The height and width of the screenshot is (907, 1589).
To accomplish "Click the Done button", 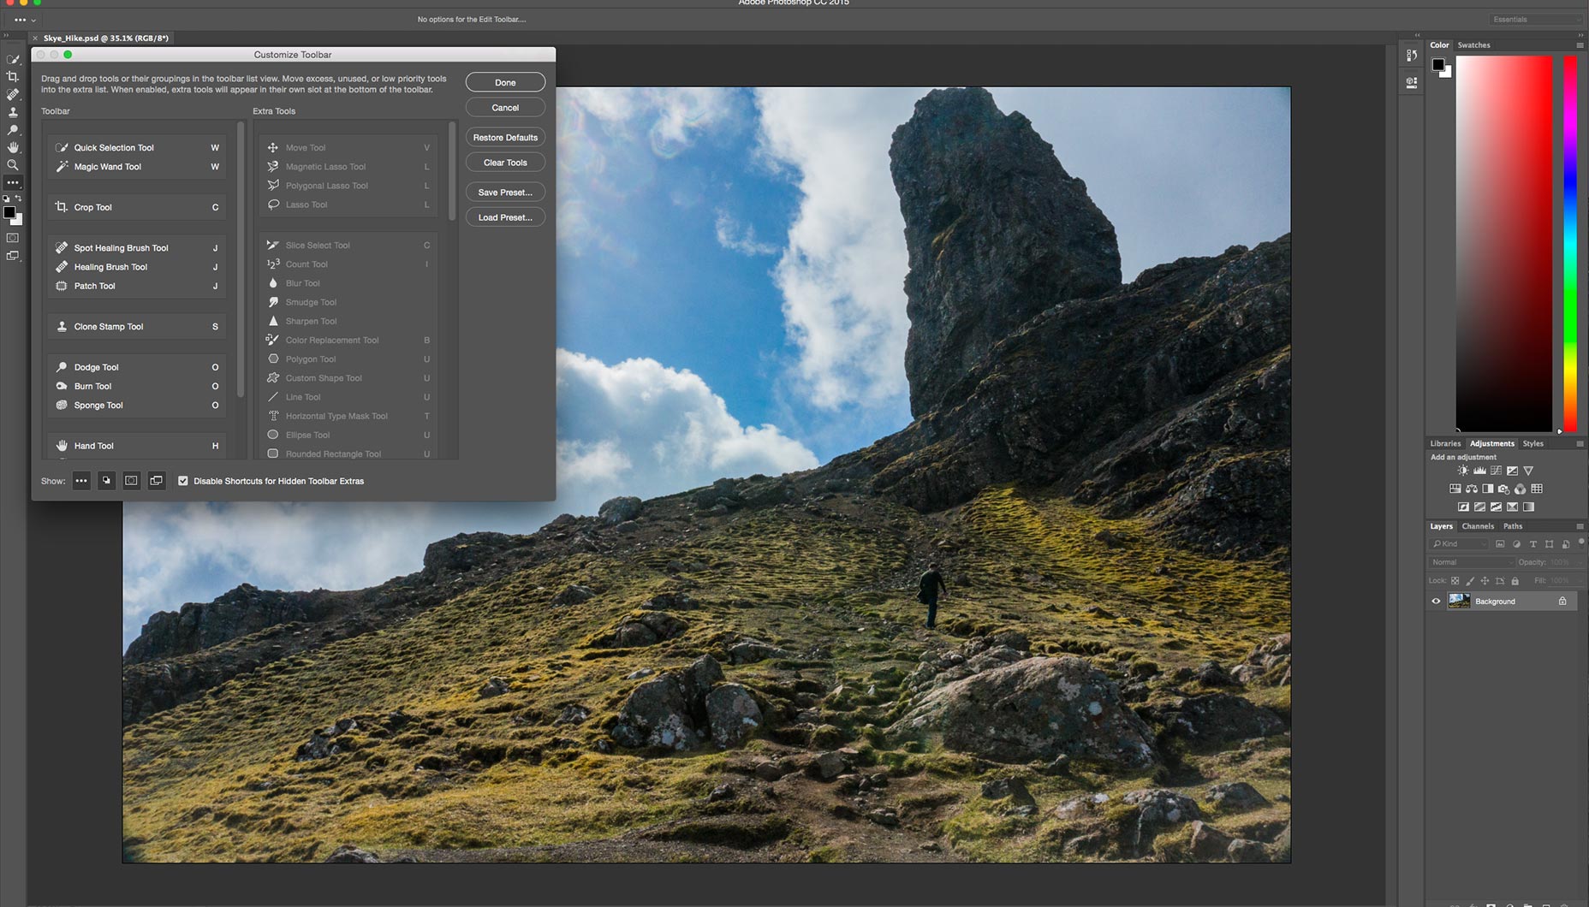I will pos(505,83).
